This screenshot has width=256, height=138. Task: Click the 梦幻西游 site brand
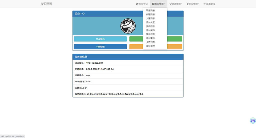pyautogui.click(x=46, y=4)
